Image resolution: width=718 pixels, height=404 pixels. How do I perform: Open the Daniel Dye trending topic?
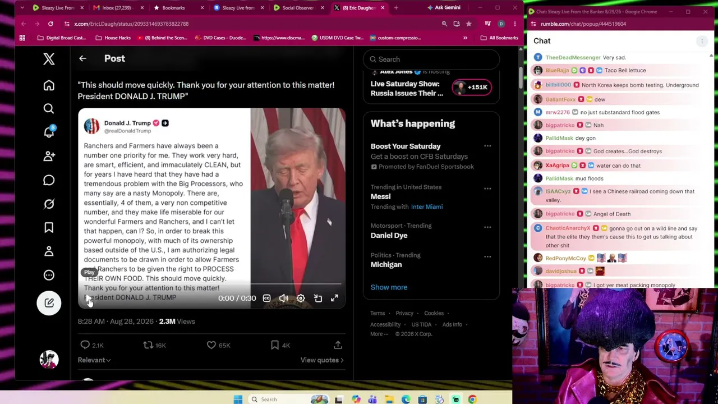pos(389,236)
